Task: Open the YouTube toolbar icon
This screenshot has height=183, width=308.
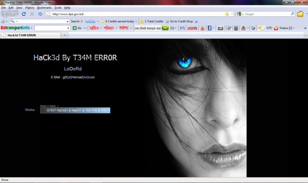Action: (202, 28)
